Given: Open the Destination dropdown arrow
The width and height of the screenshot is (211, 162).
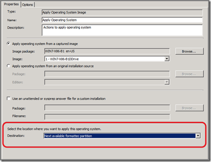Looking at the screenshot, I should pyautogui.click(x=198, y=136).
